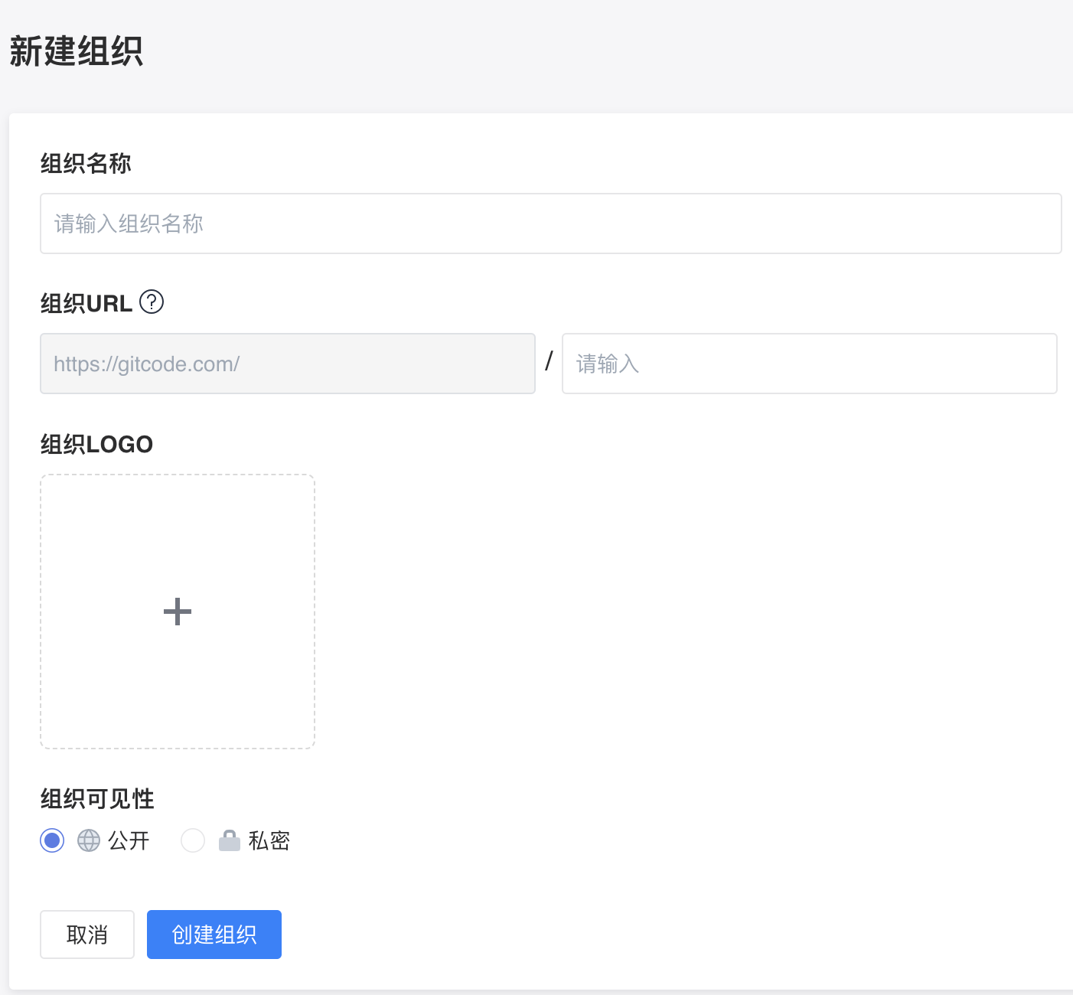1073x995 pixels.
Task: Click the 新建组织 page heading
Action: click(x=77, y=51)
